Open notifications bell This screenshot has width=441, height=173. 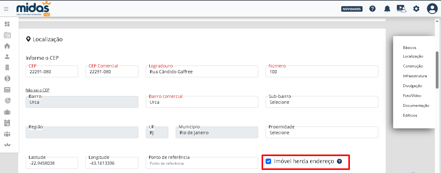[x=387, y=9]
